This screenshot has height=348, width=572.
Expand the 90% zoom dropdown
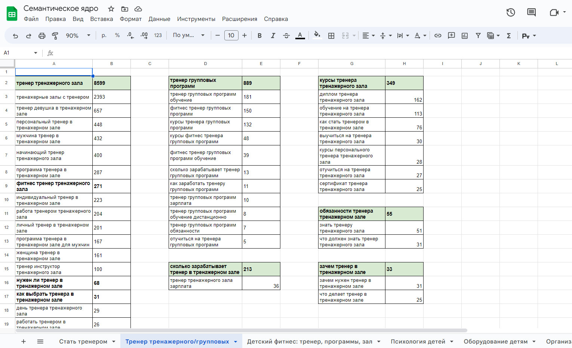[78, 36]
